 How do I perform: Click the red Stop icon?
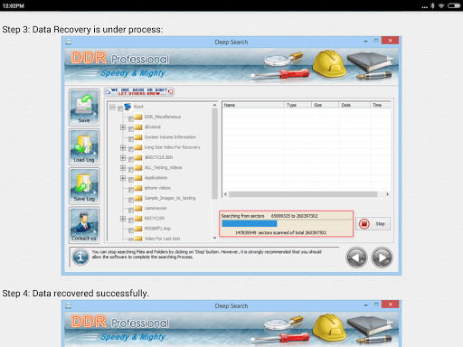point(364,224)
